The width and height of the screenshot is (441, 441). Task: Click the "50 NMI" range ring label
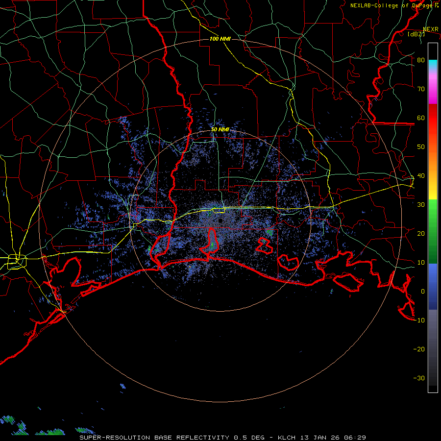coord(220,130)
